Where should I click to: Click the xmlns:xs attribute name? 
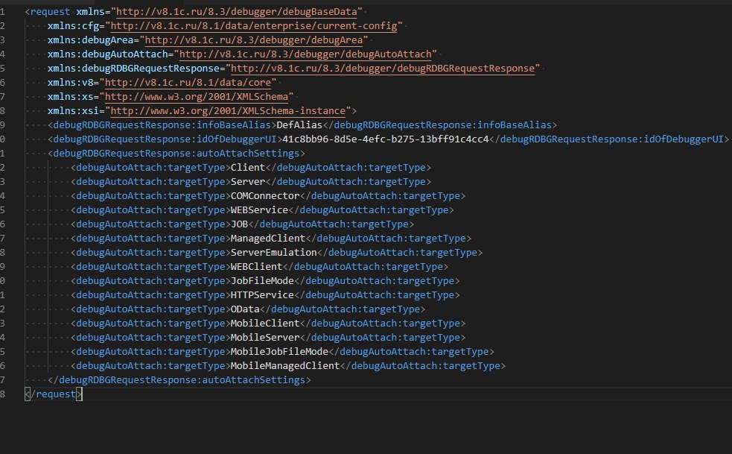click(x=71, y=97)
